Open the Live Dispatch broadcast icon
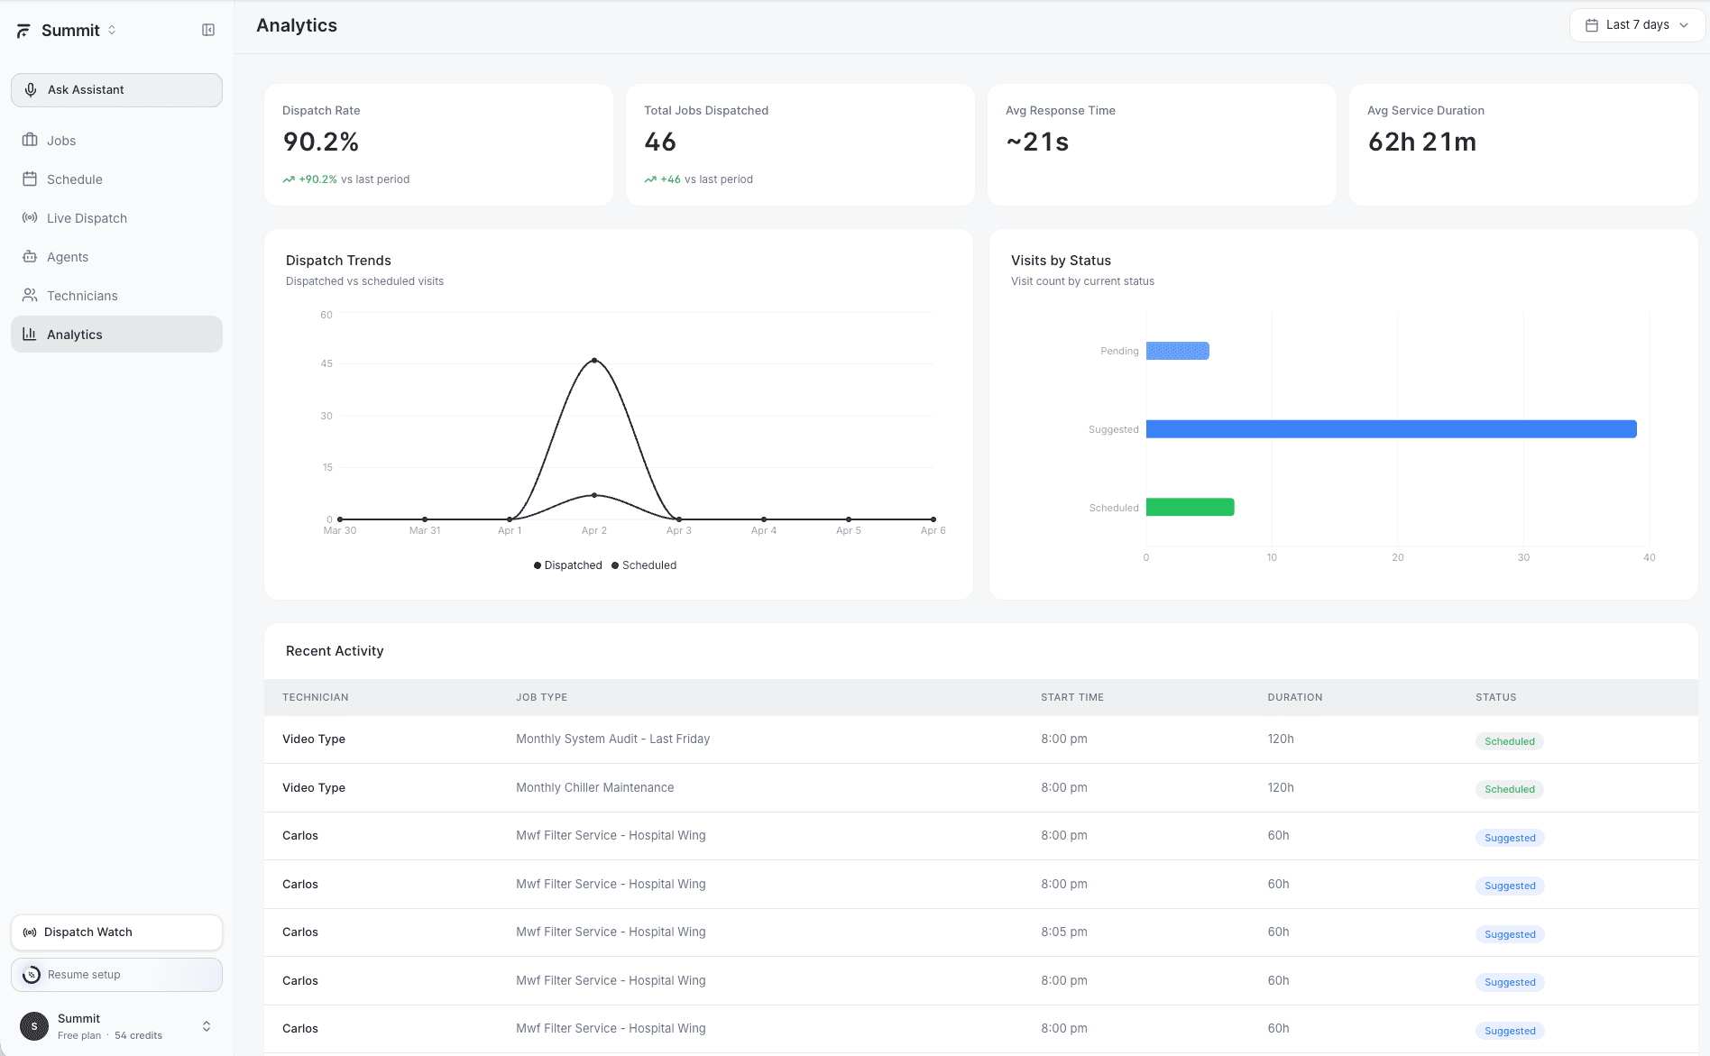This screenshot has width=1710, height=1056. click(x=30, y=217)
